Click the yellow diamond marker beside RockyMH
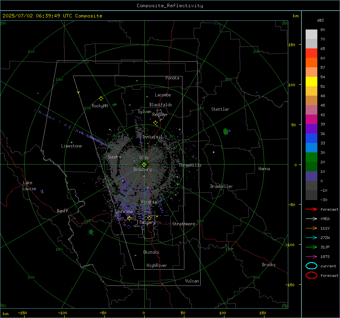Screen dimensions: 340x318 [x=101, y=99]
